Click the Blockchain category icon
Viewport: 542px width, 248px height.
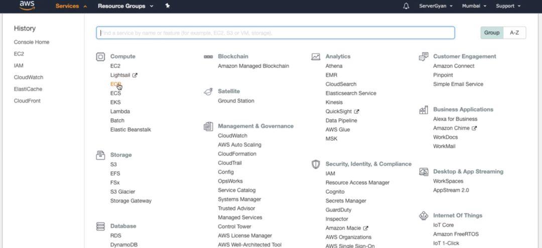pos(208,57)
